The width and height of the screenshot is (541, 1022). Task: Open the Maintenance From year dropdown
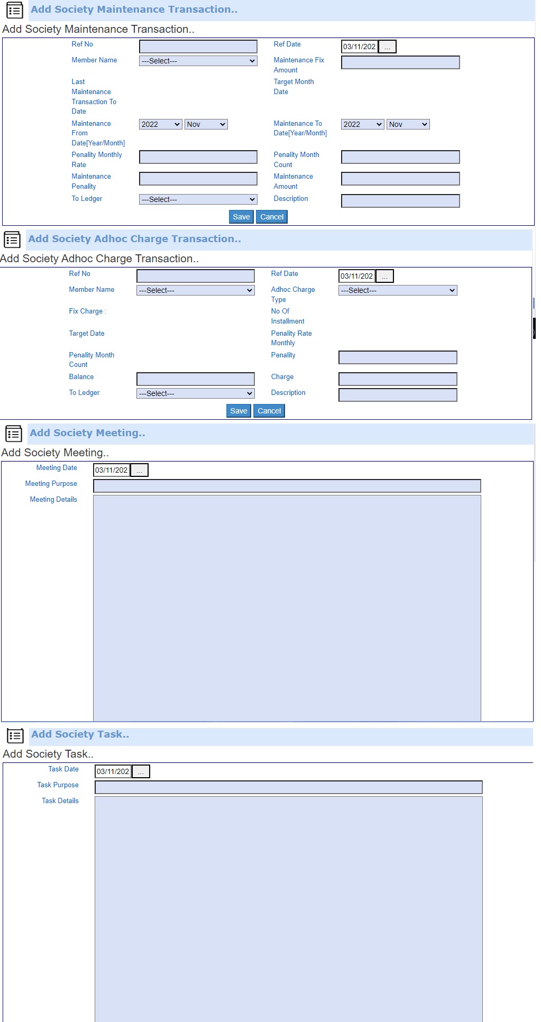160,125
